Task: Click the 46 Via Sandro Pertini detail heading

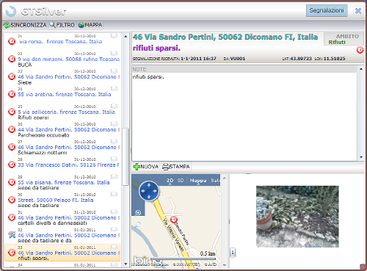Action: click(x=225, y=37)
